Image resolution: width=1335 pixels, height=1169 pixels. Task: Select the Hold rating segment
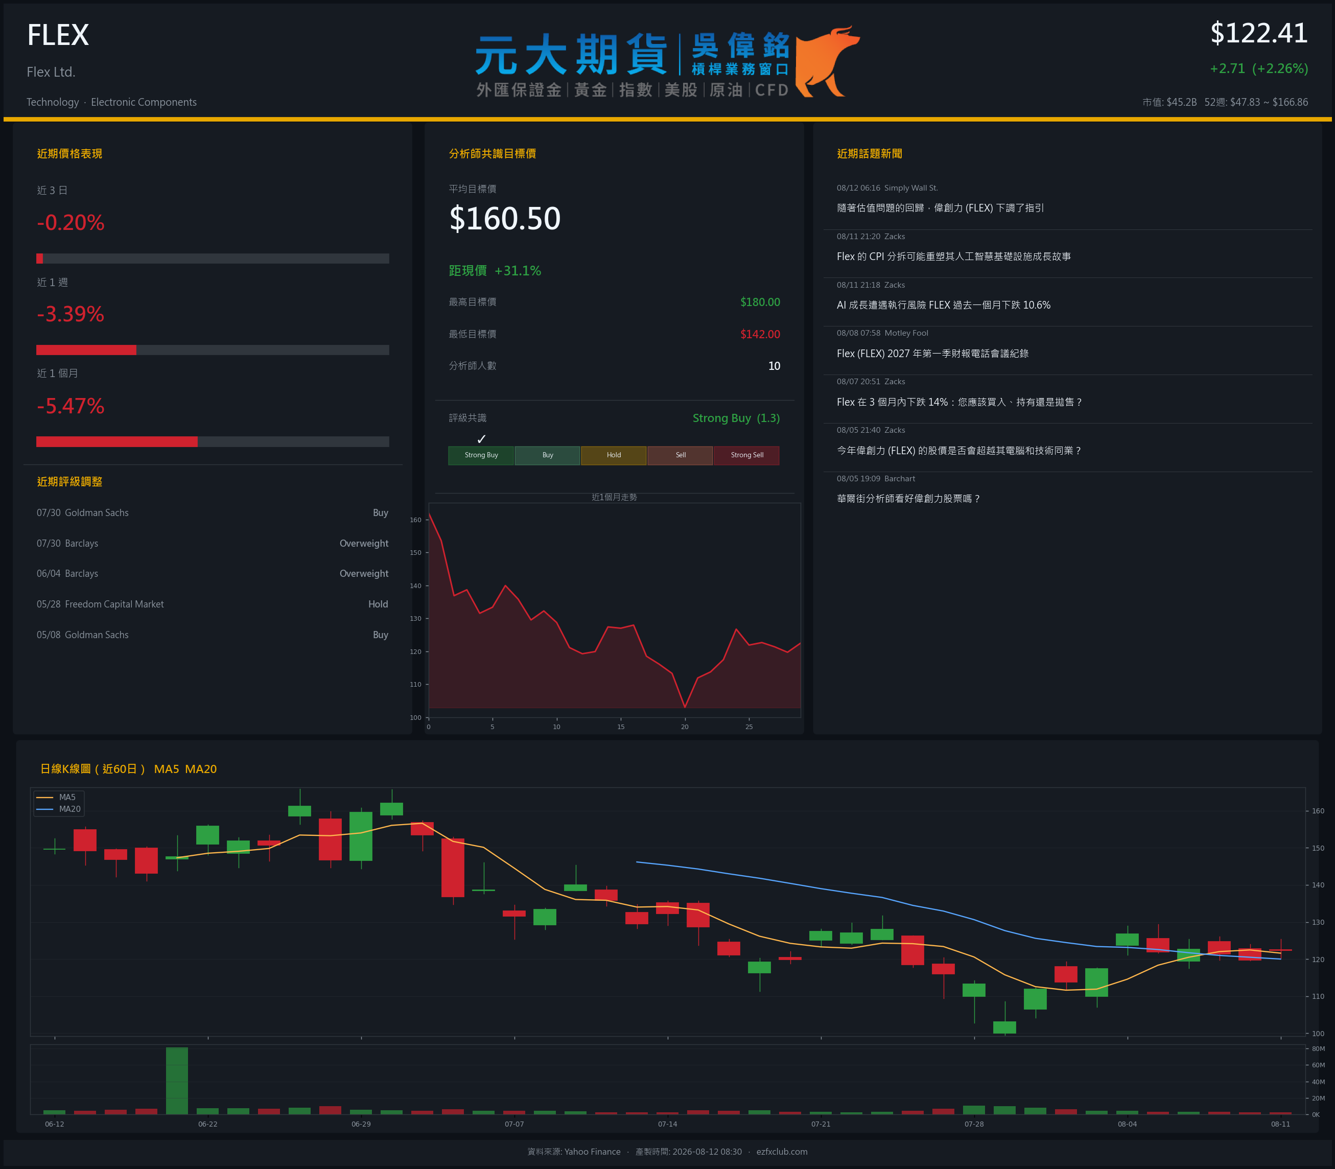pyautogui.click(x=614, y=455)
